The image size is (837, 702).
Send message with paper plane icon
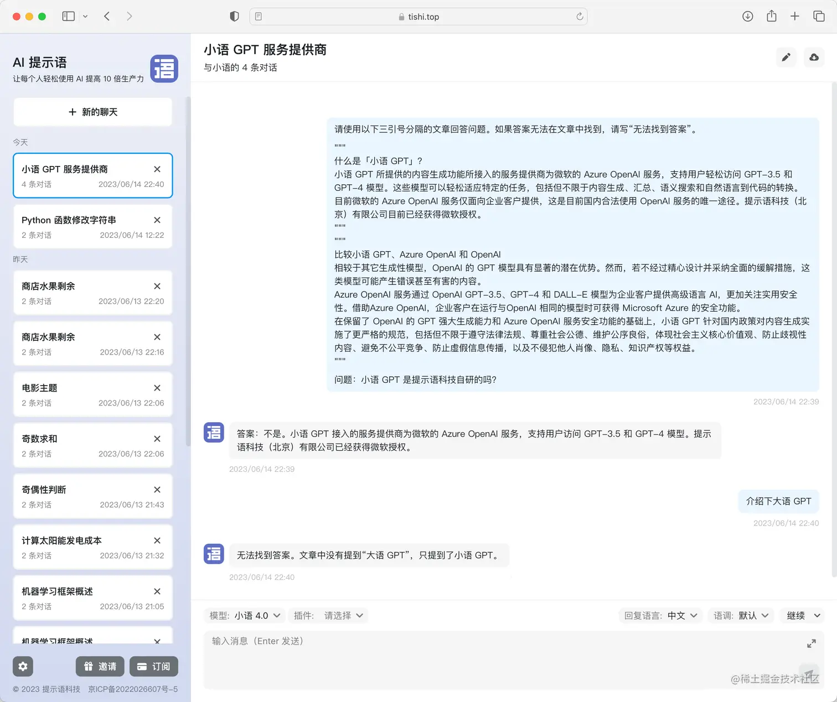click(x=809, y=674)
